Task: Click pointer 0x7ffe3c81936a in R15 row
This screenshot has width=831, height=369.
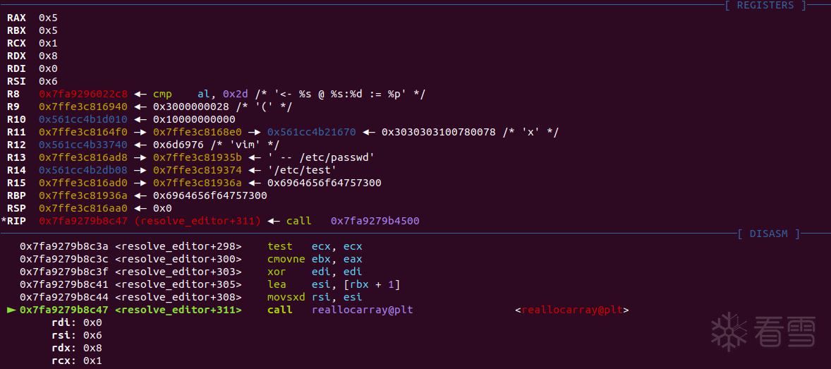Action: (198, 183)
